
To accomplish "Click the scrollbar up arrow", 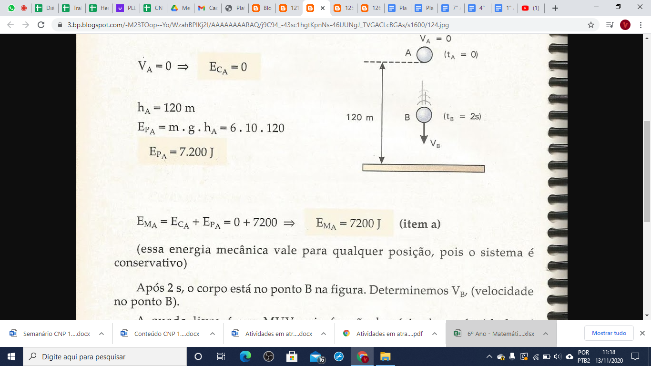I will click(647, 37).
